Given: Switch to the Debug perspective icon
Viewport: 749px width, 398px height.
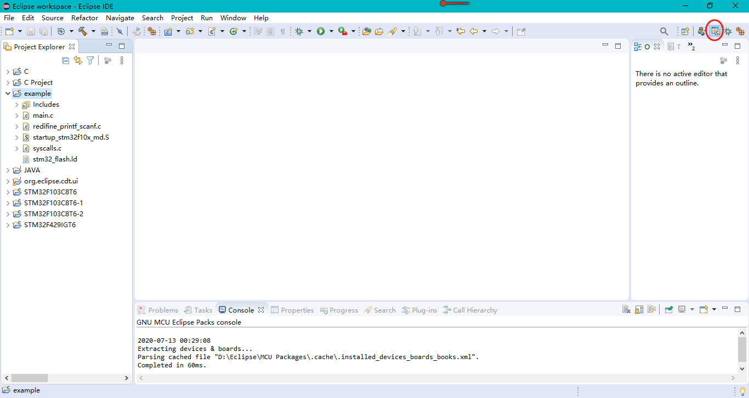Looking at the screenshot, I should point(728,32).
